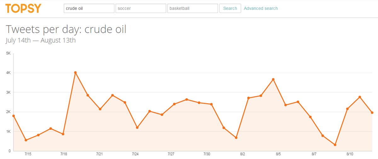Click the '5K' y-axis label

[8, 54]
